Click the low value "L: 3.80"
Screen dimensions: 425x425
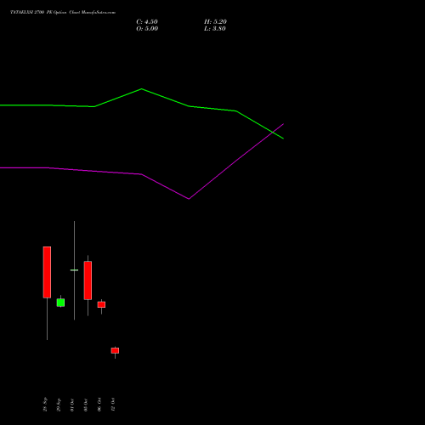tap(215, 29)
